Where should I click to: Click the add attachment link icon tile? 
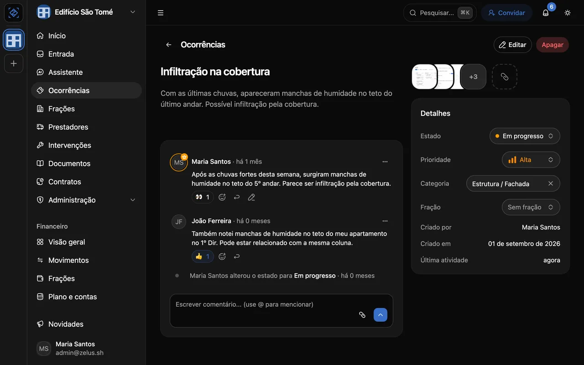tap(505, 77)
